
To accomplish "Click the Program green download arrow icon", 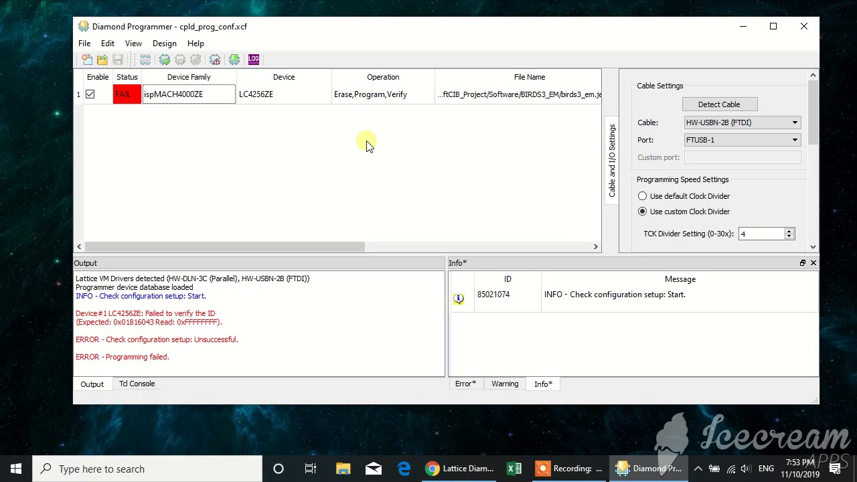I will pyautogui.click(x=234, y=60).
